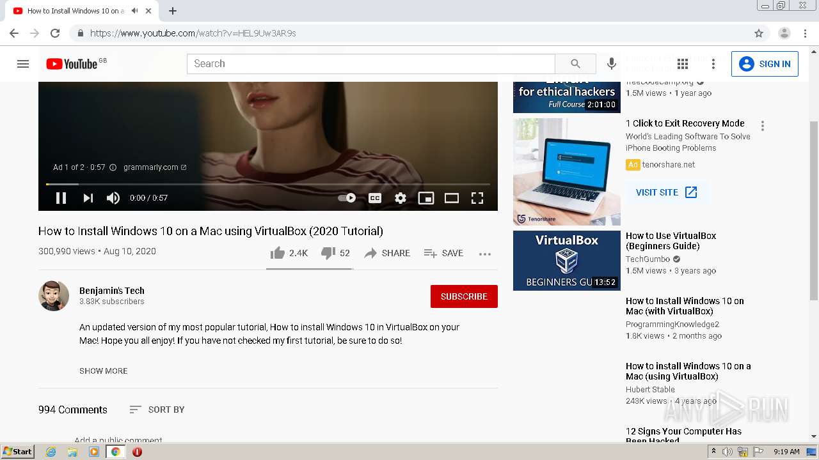The image size is (819, 460).
Task: Open the YouTube apps grid
Action: [x=683, y=64]
